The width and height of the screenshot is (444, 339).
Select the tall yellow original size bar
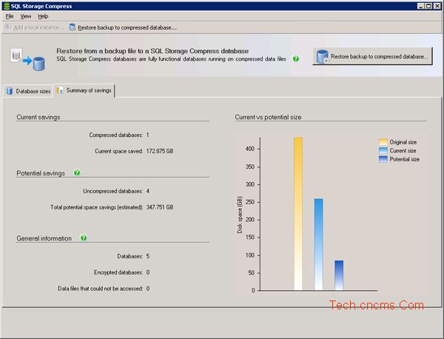click(x=298, y=214)
